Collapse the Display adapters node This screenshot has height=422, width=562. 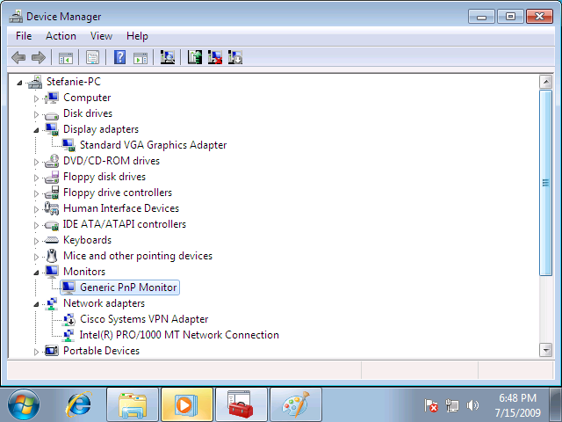click(x=37, y=129)
